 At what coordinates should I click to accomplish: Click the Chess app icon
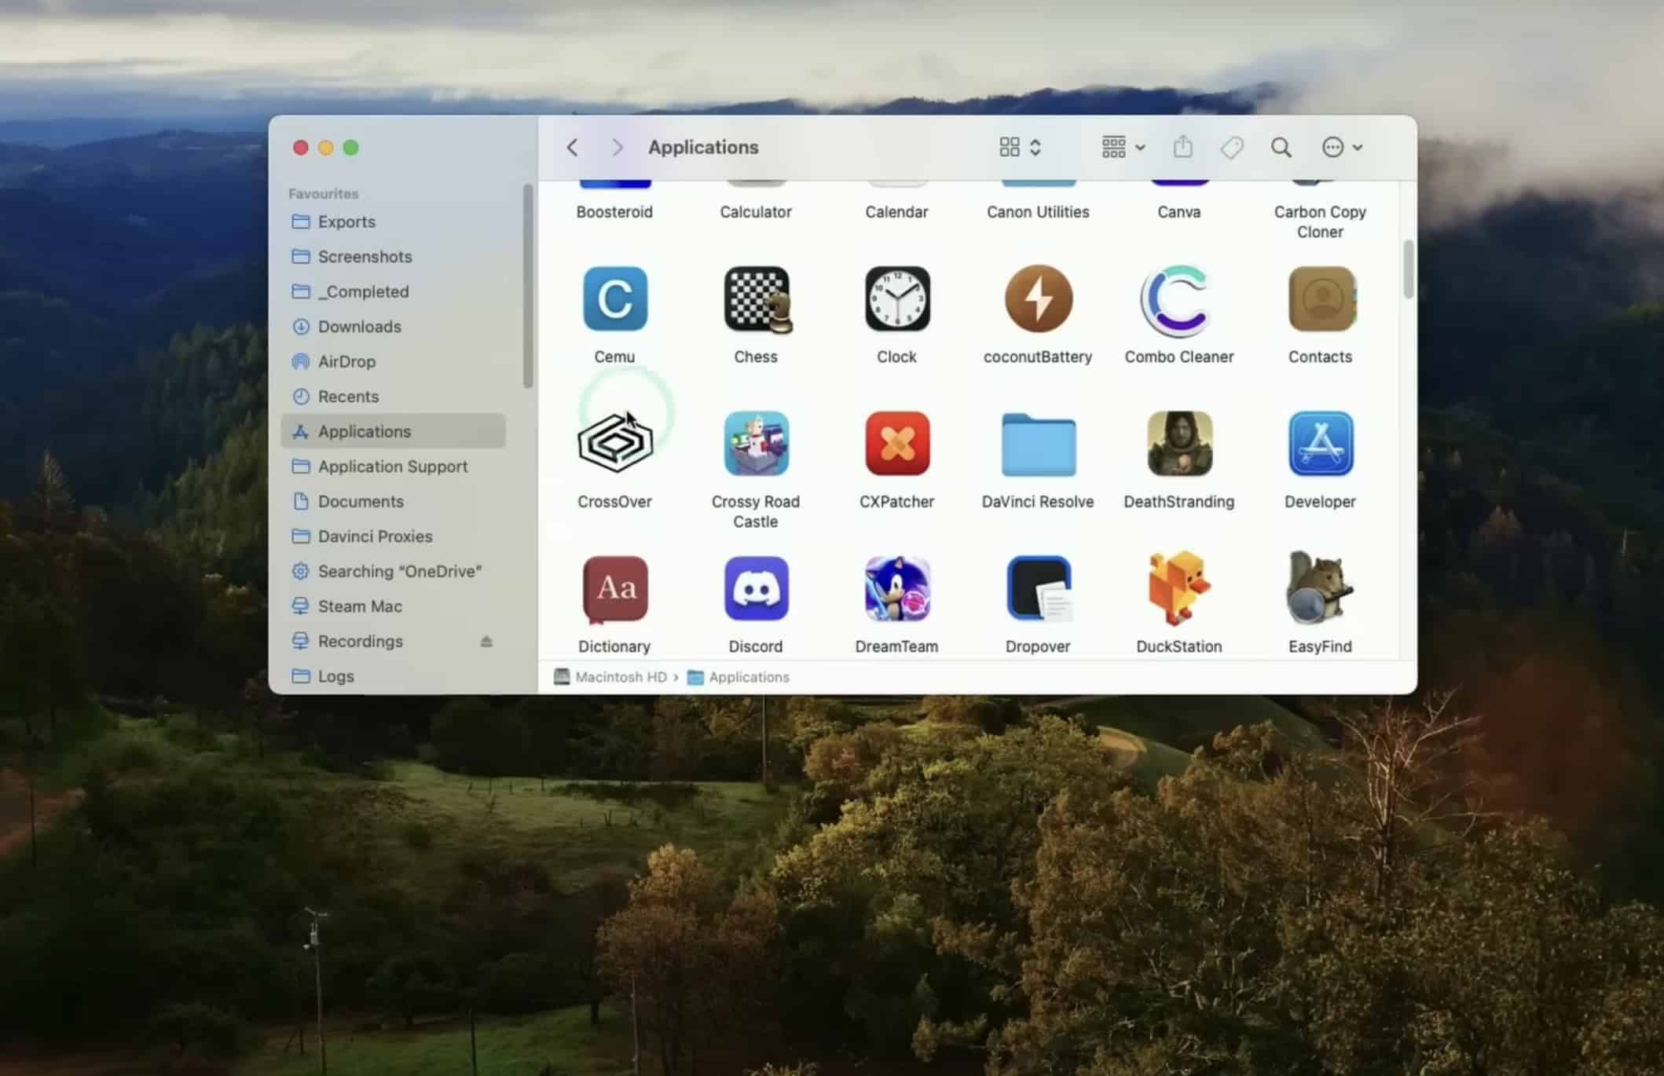[756, 299]
